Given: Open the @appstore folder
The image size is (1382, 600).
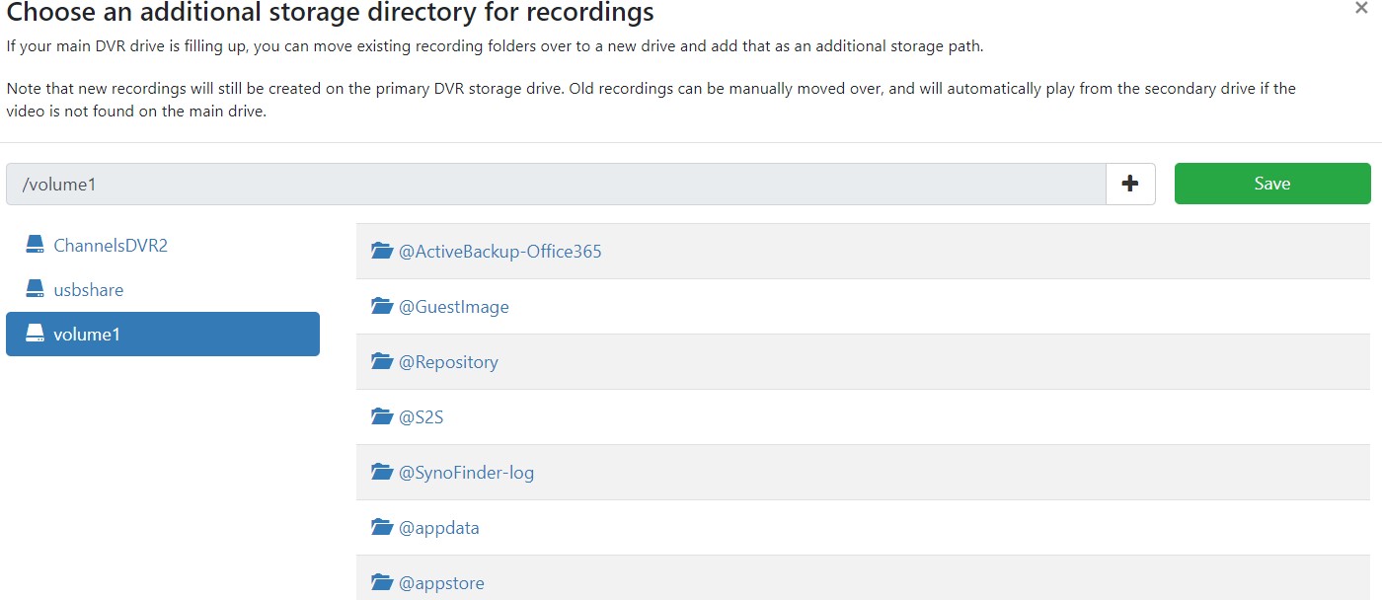Looking at the screenshot, I should (441, 583).
